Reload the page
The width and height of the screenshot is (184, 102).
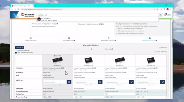pos(18,9)
